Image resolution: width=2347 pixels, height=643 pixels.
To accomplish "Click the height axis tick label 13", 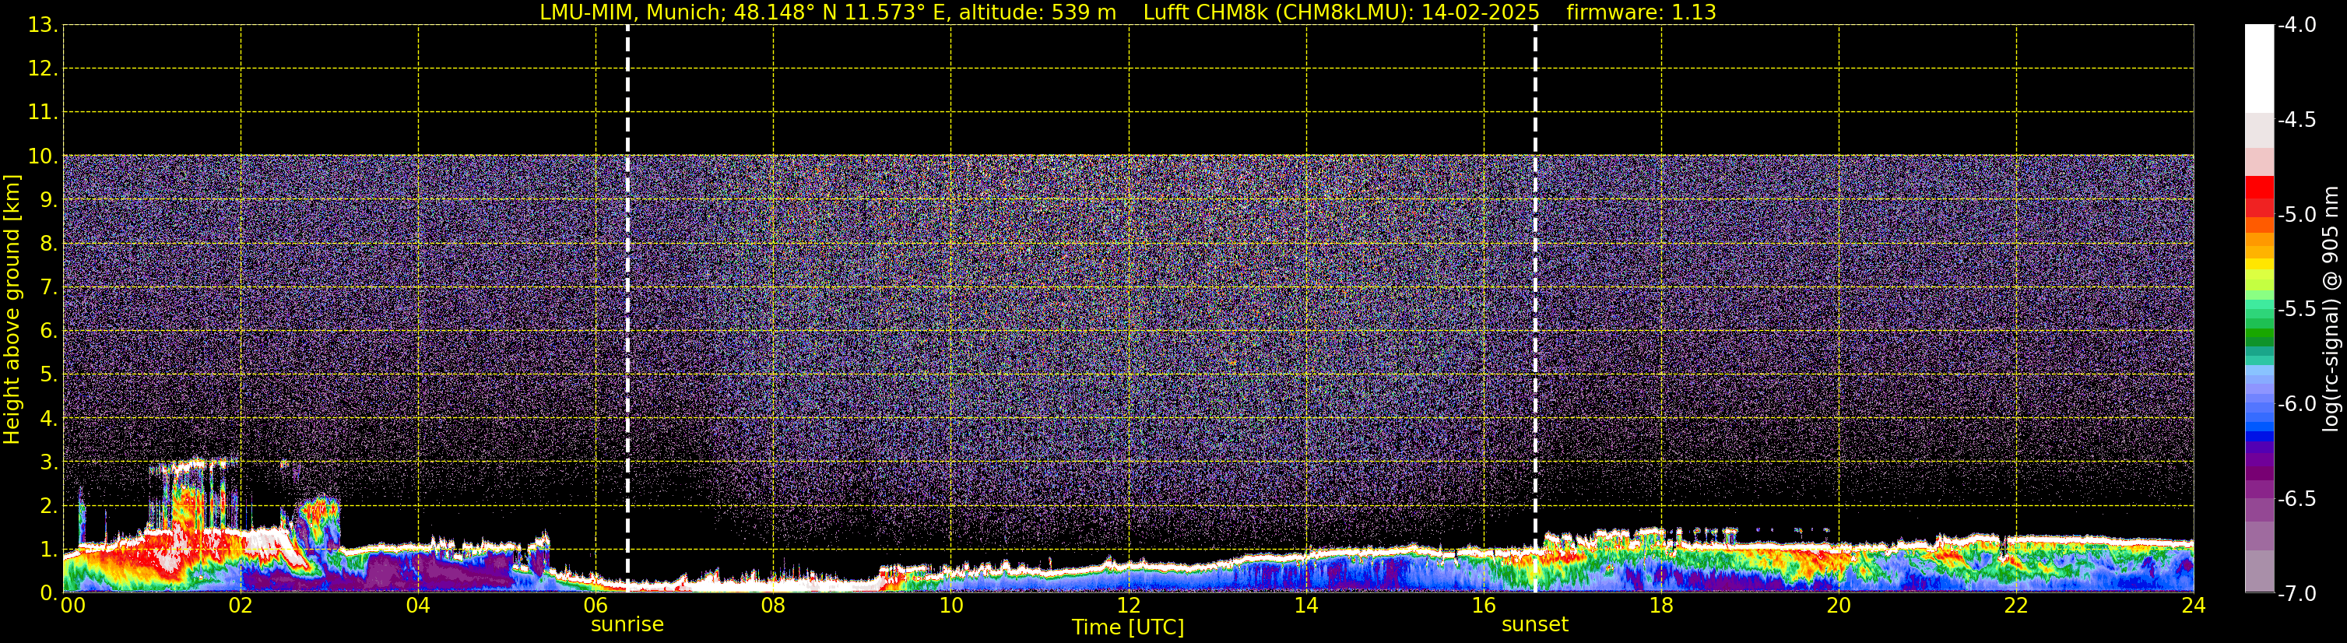I will click(x=42, y=26).
